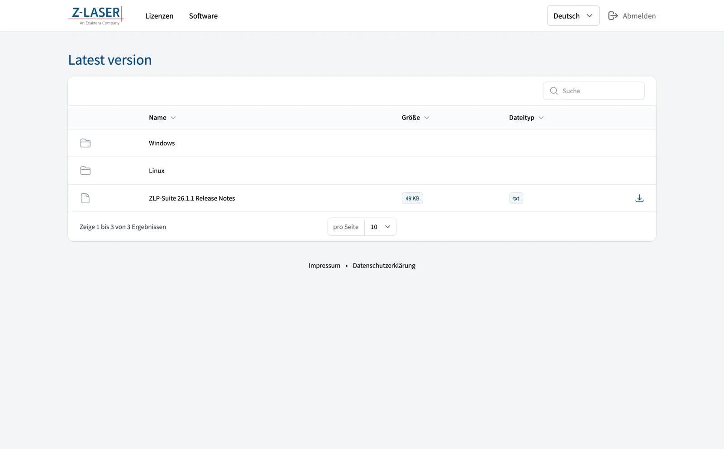Viewport: 724px width, 449px height.
Task: Download the ZLP-Suite Release Notes file
Action: [x=639, y=198]
